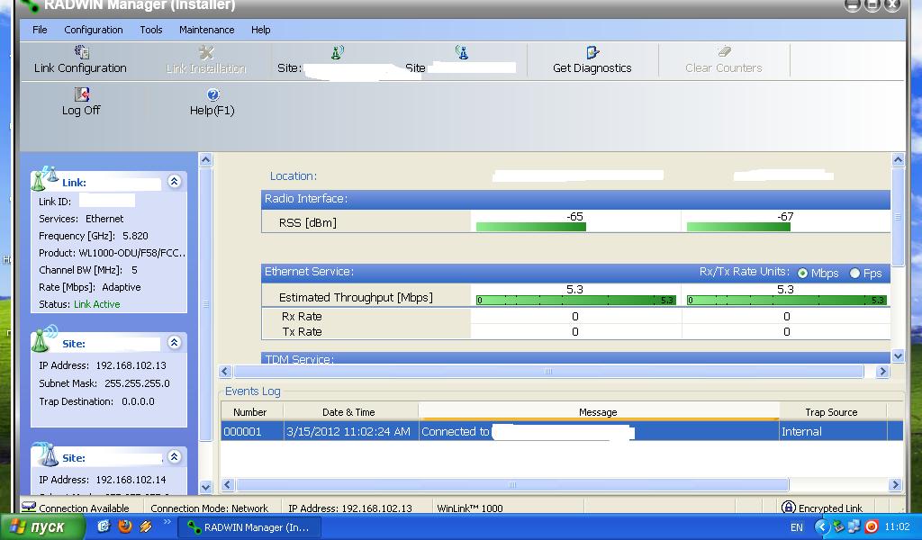Screen dimensions: 922x540
Task: Click the Encrypted Link lock icon
Action: pos(789,508)
